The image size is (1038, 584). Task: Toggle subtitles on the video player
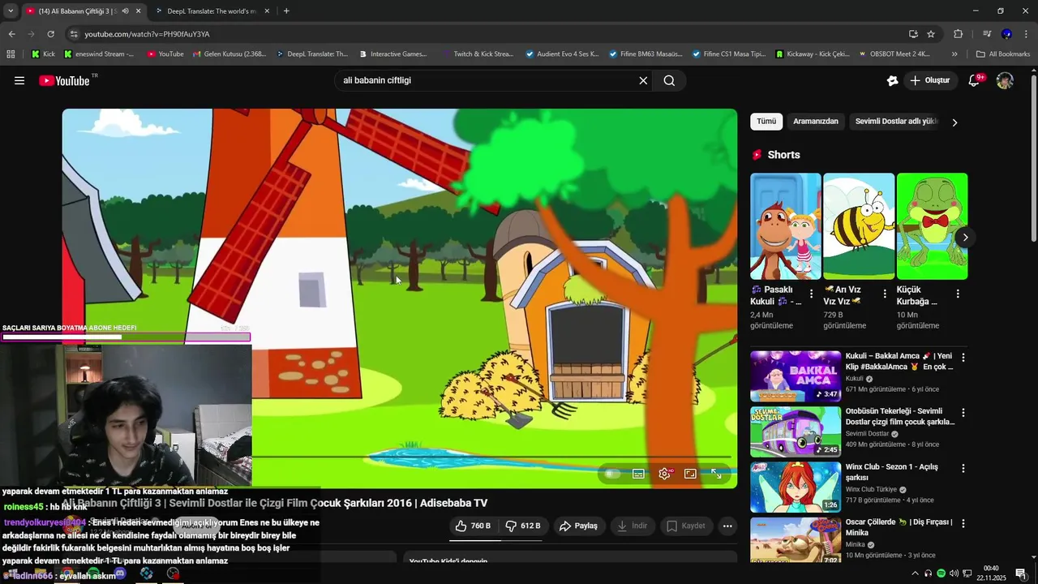(x=639, y=474)
